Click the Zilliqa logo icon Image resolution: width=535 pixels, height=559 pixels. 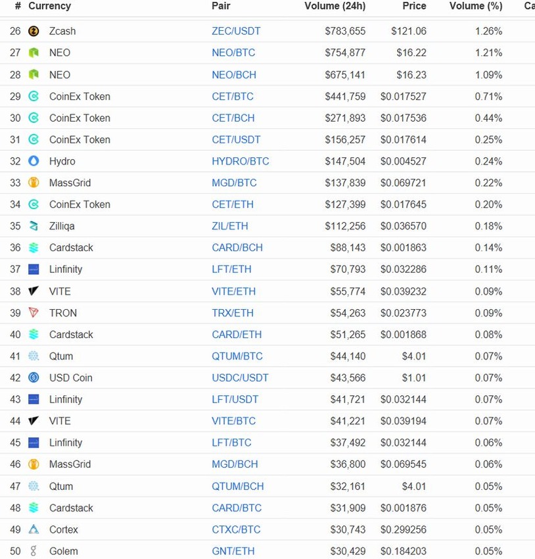tap(34, 226)
